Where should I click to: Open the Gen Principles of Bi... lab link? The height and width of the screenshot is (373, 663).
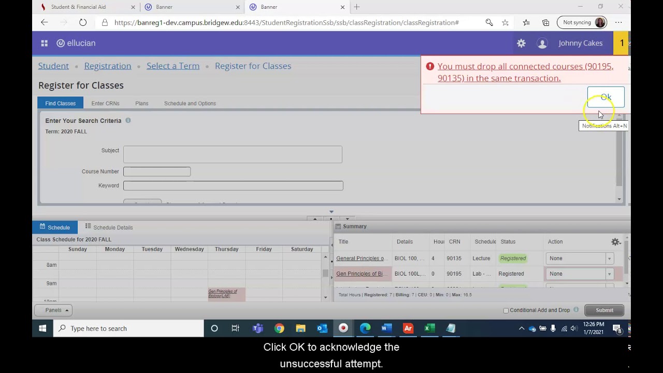point(361,274)
